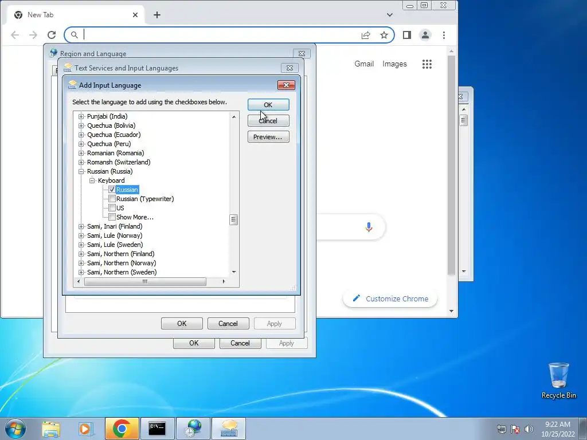Image resolution: width=587 pixels, height=440 pixels.
Task: Collapse Russian (Russia) tree node
Action: (x=81, y=171)
